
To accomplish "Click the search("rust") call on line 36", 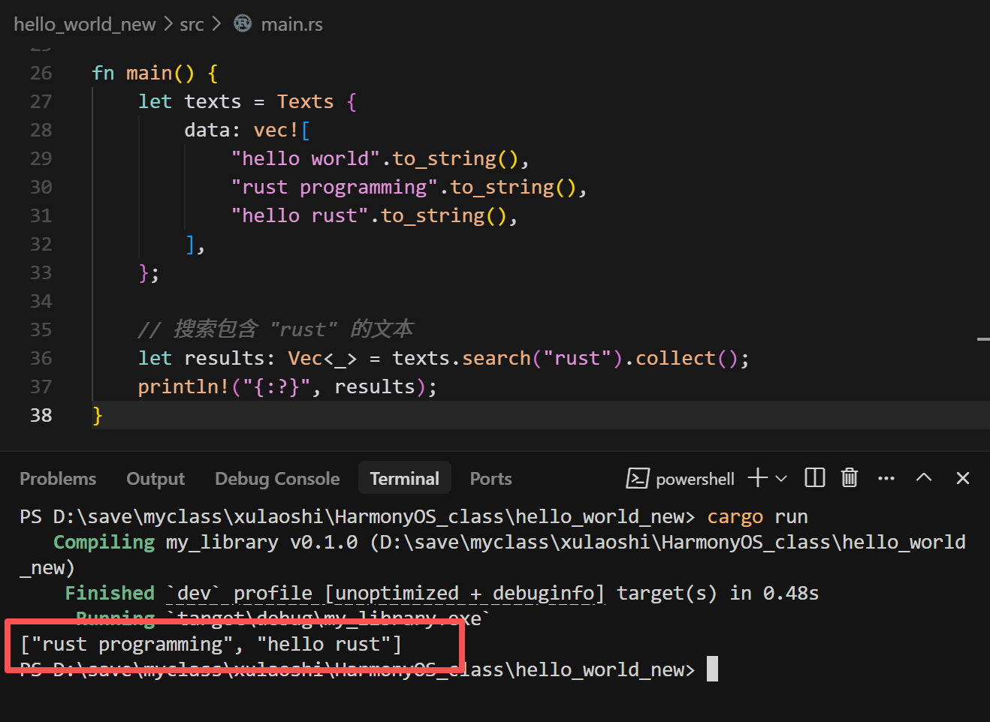I will (542, 358).
